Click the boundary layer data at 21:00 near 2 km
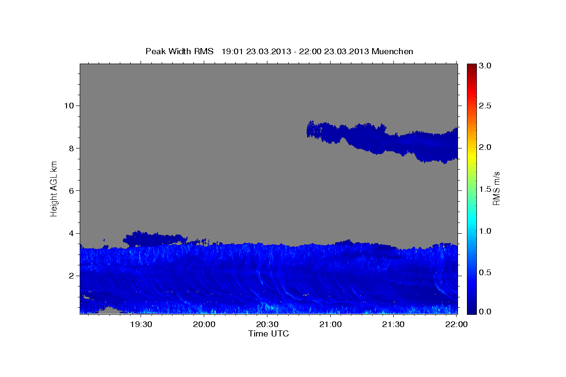 (x=331, y=276)
